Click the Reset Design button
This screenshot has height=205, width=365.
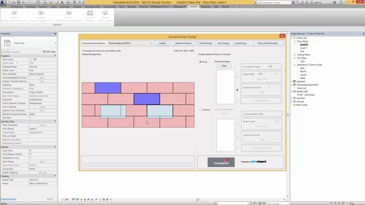pyautogui.click(x=205, y=43)
